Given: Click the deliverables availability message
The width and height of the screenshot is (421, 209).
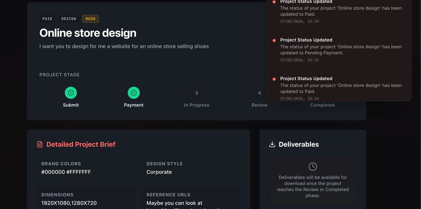Looking at the screenshot, I should [313, 186].
